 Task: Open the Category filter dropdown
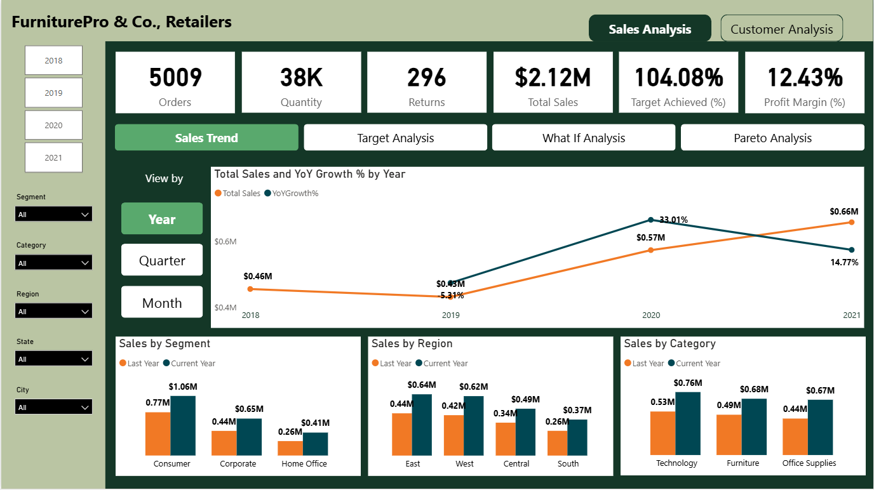[53, 262]
